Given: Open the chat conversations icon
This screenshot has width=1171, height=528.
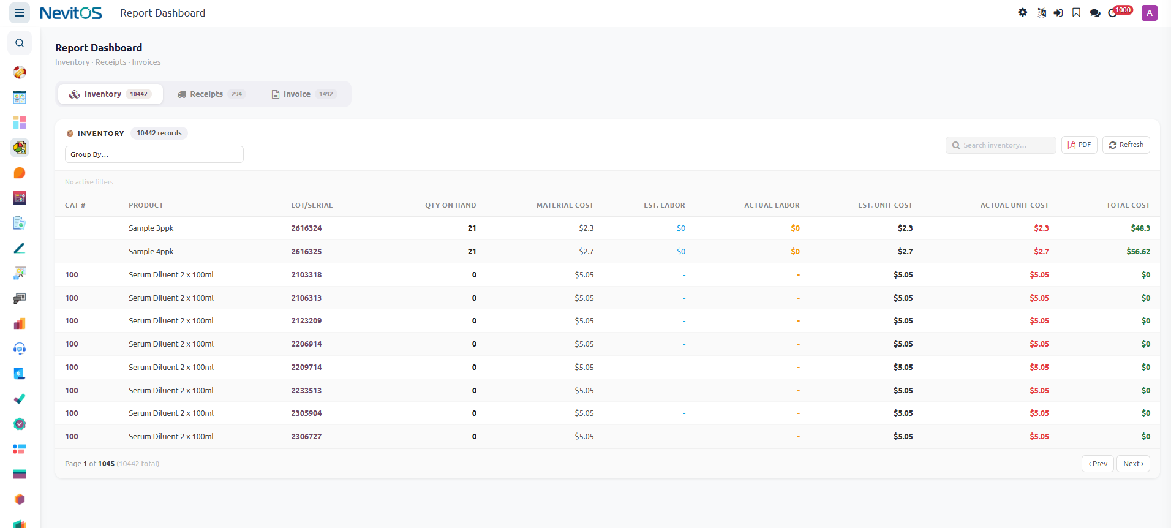Looking at the screenshot, I should pyautogui.click(x=1095, y=13).
